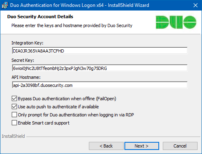Click the Integration Key label

[27, 43]
